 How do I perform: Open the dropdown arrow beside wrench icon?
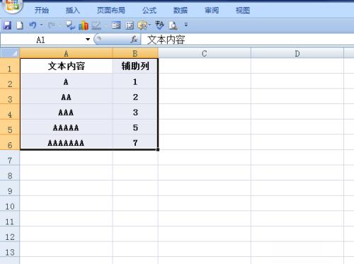tap(150, 25)
